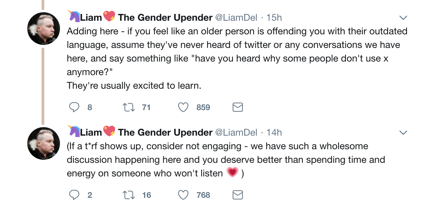The width and height of the screenshot is (436, 206).
Task: Open the 15h timestamp permalink
Action: [274, 17]
